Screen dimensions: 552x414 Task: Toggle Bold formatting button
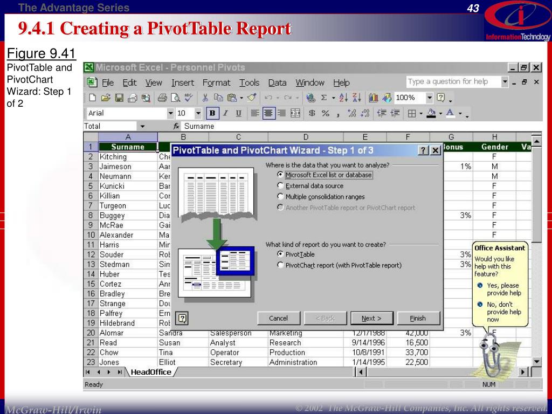[212, 113]
